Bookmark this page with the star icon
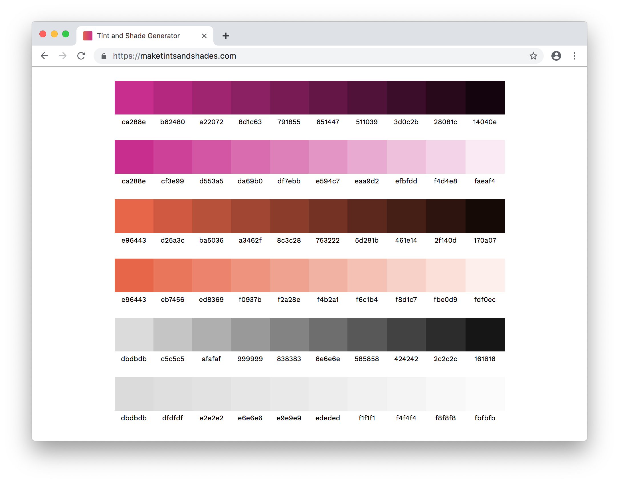 pyautogui.click(x=533, y=56)
